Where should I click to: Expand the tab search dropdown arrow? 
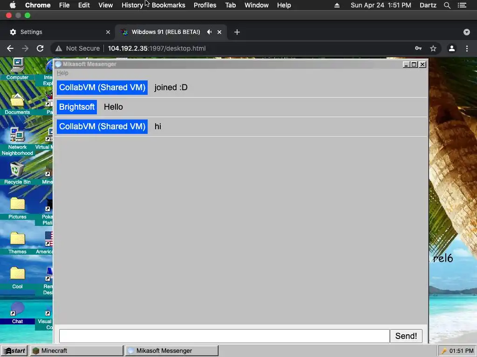pos(467,32)
